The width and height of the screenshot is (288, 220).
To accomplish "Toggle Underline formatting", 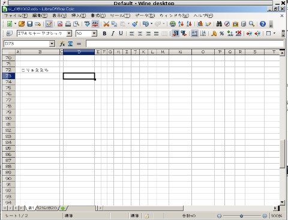I will tap(121, 34).
